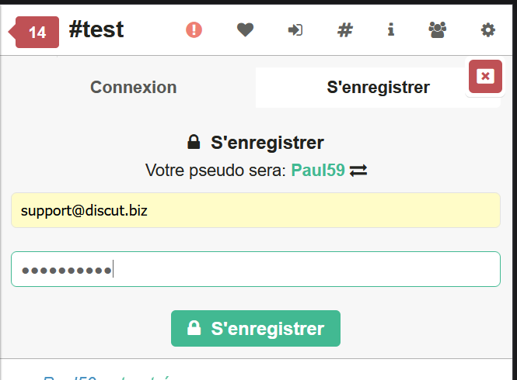Open favorites with the heart icon
Viewport: 517px width, 380px height.
pyautogui.click(x=245, y=30)
